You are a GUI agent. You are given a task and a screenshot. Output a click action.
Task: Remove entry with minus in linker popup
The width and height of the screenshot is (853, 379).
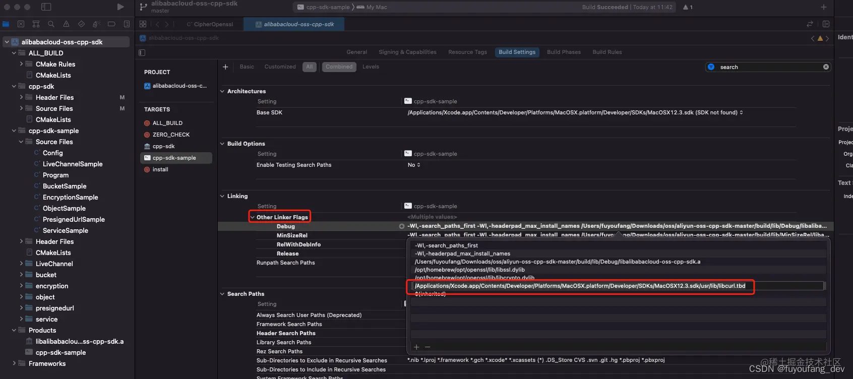(x=428, y=347)
